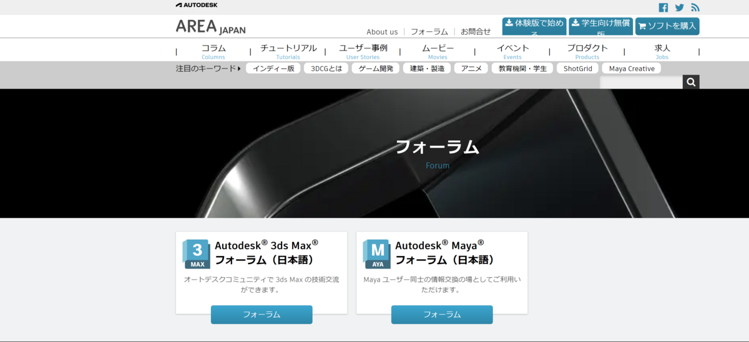Select the Maya Creative keyword tag
This screenshot has height=342, width=749.
[632, 69]
